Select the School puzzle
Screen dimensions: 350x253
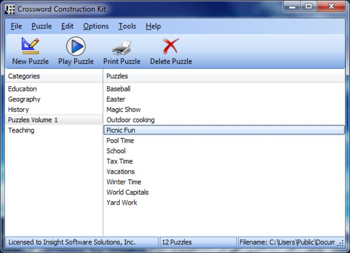(224, 151)
